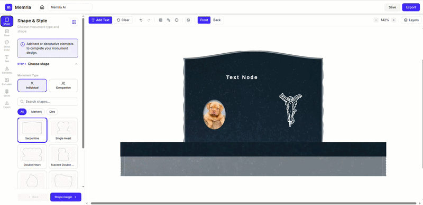This screenshot has height=205, width=423.
Task: Click the info icon in hint box
Action: coord(23,44)
